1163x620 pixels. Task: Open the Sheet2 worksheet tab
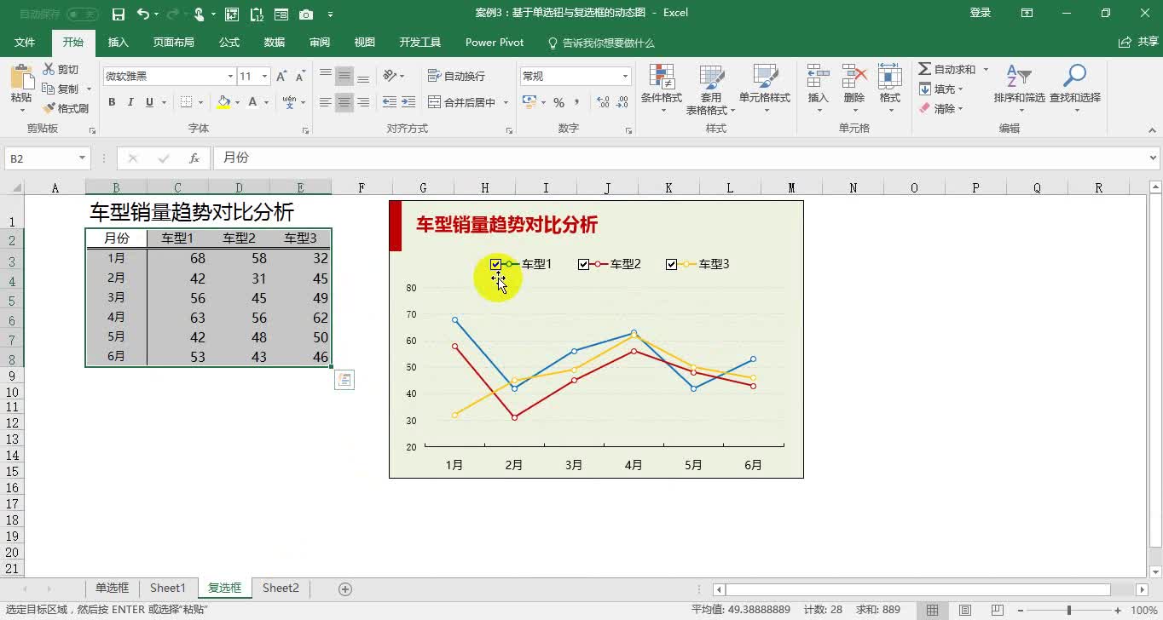coord(281,588)
